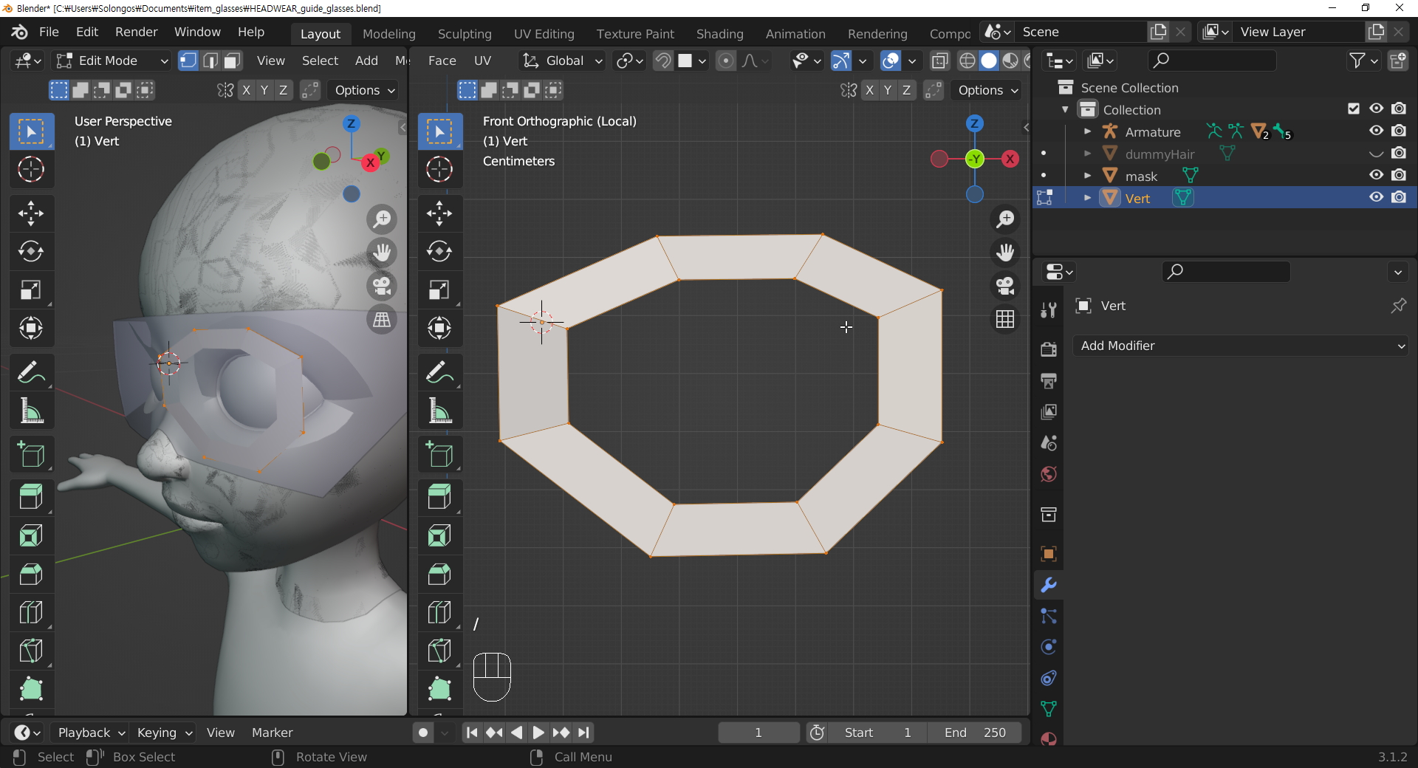Hide the mask object in viewport

pos(1376,175)
